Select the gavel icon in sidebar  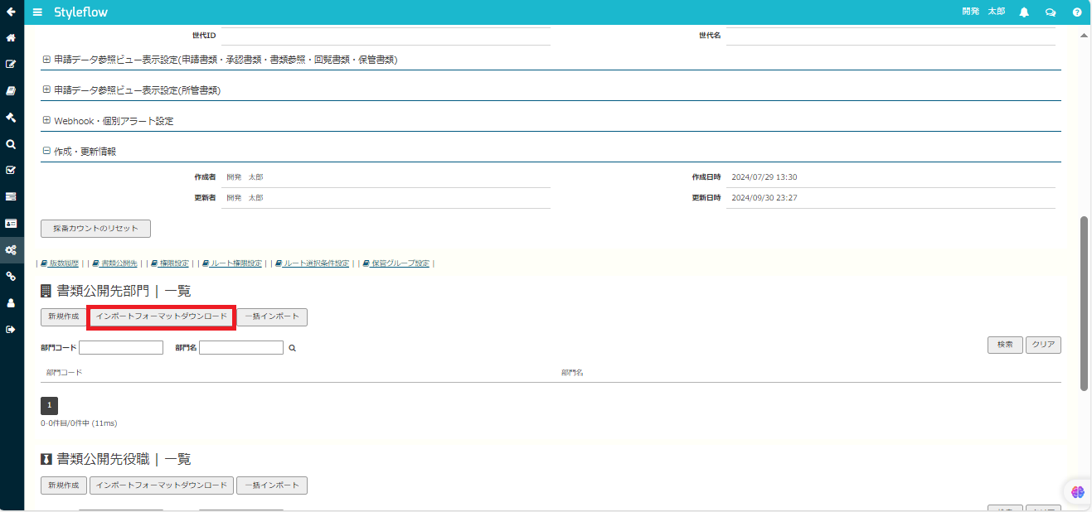[11, 117]
